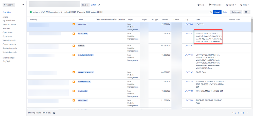Open Find filters link
Viewport: 253px width, 116px height.
coord(7,12)
